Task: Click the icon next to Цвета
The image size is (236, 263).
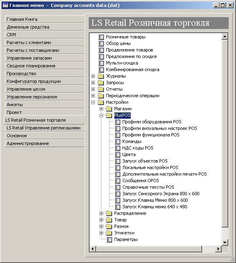Action: pyautogui.click(x=117, y=155)
